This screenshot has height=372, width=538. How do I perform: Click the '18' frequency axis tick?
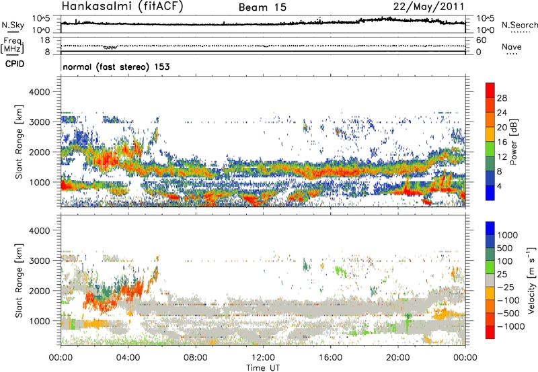pos(45,40)
